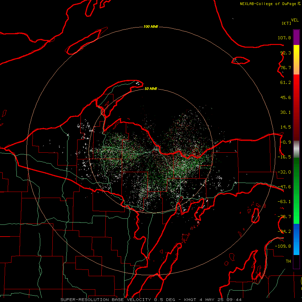
Task: Click the -16.5 velocity scale value
Action: (x=284, y=157)
